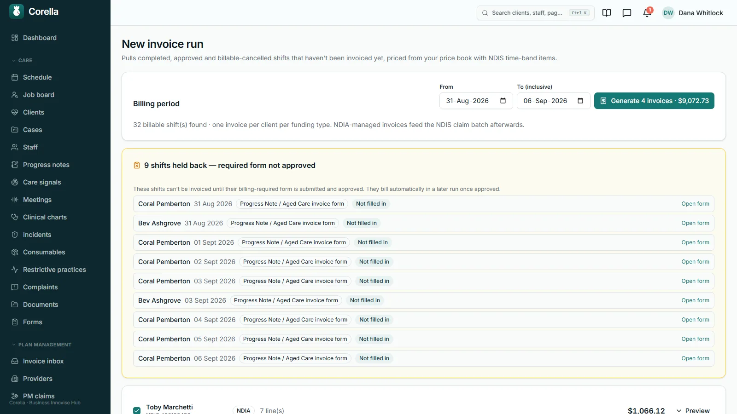Open form for Bev Ashgrove 31 Aug 2026
This screenshot has height=414, width=737.
click(x=696, y=223)
